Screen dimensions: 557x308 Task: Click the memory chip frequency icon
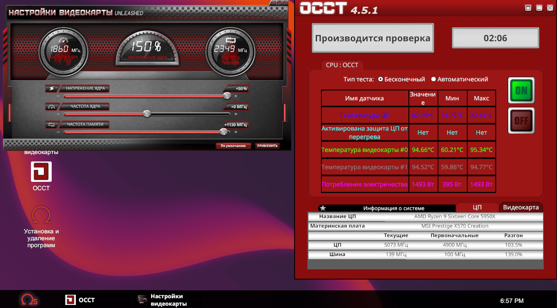(52, 124)
